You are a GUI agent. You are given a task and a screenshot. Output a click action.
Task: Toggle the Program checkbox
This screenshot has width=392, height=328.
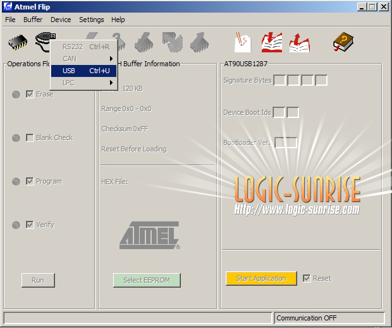click(x=30, y=181)
